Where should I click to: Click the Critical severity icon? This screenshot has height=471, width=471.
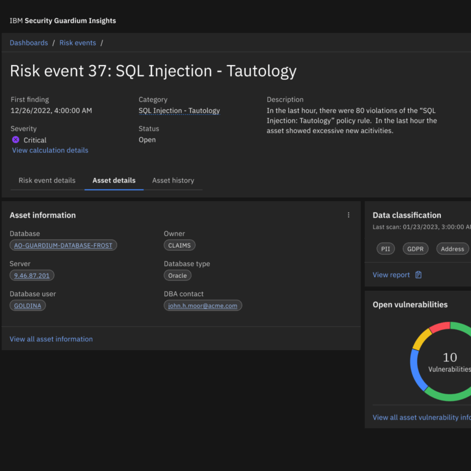coord(15,140)
